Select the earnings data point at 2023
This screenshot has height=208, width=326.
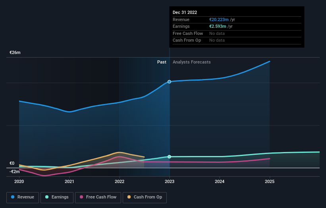[x=170, y=157]
